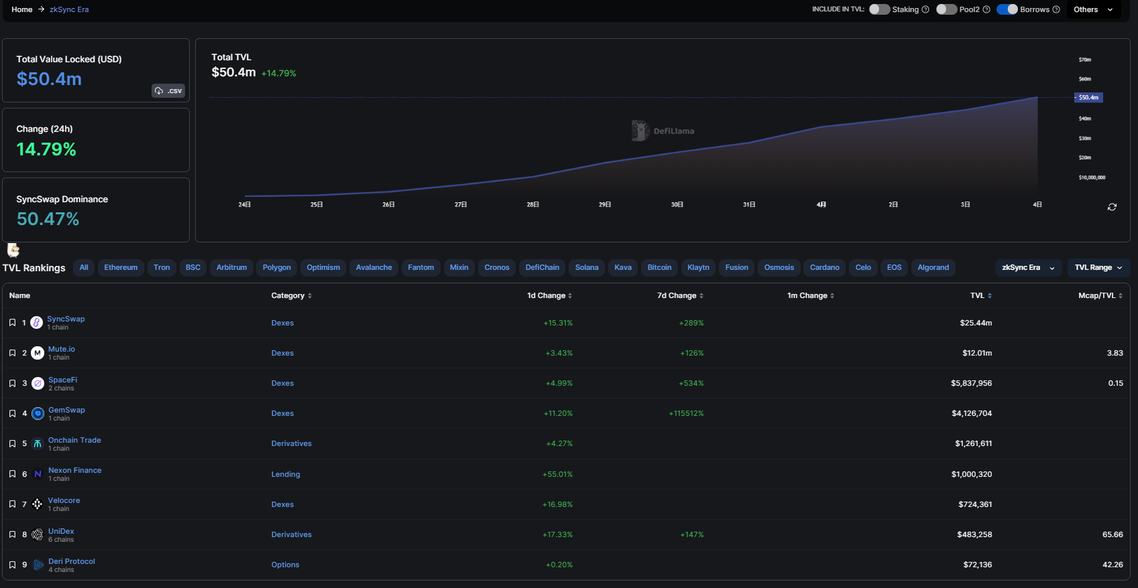Viewport: 1138px width, 588px height.
Task: Bookmark the UniDex protocol
Action: tap(12, 534)
